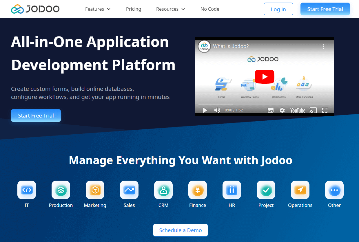The width and height of the screenshot is (359, 242).
Task: Enter fullscreen mode for the video
Action: coord(325,110)
